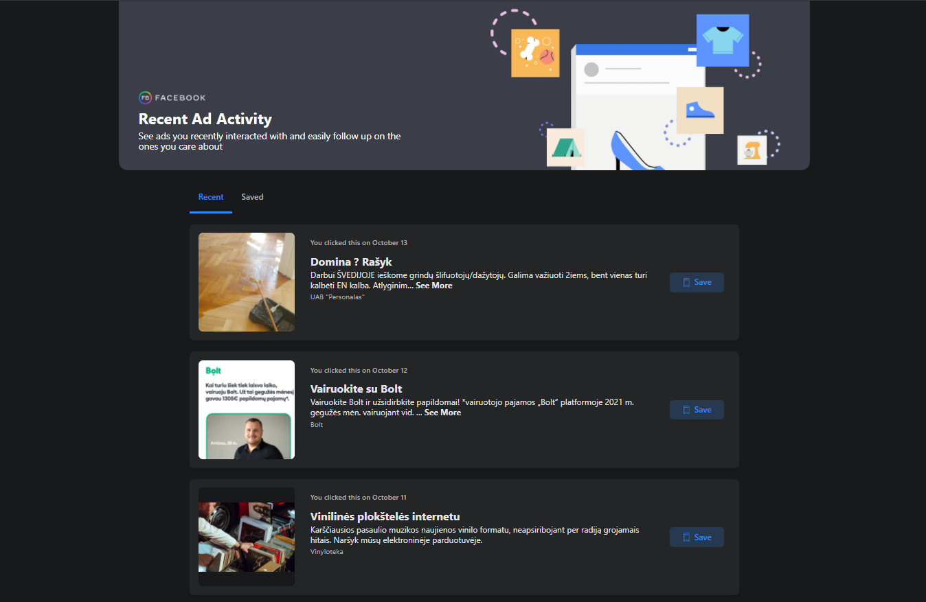Expand See More on the UAB Personalas ad
Viewport: 926px width, 602px height.
[x=434, y=286]
